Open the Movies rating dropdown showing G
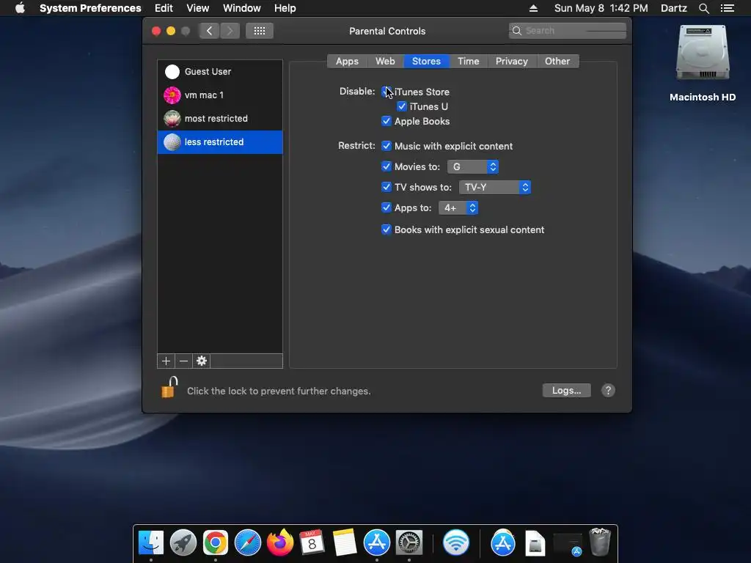The image size is (751, 563). coord(473,166)
